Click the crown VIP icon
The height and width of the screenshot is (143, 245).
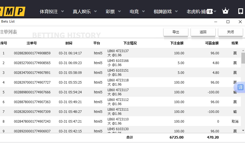click(225, 11)
